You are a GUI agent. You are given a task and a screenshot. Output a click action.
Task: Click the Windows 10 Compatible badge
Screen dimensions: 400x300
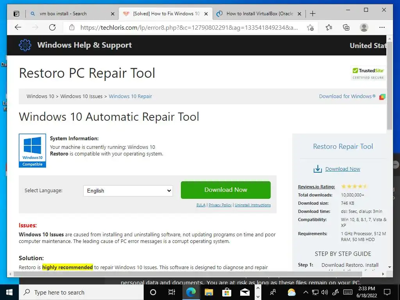tap(32, 150)
